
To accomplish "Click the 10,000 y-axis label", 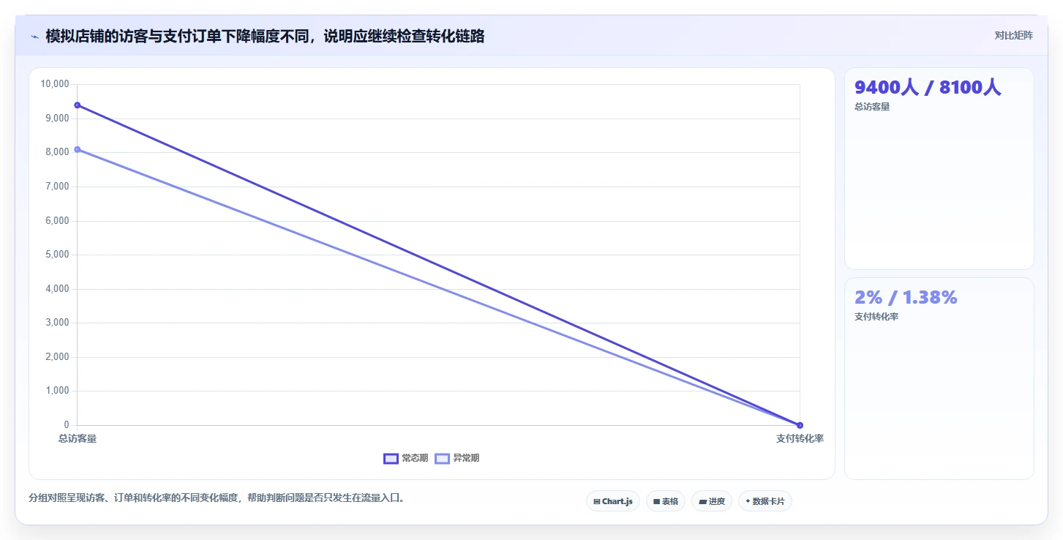I will tap(55, 84).
